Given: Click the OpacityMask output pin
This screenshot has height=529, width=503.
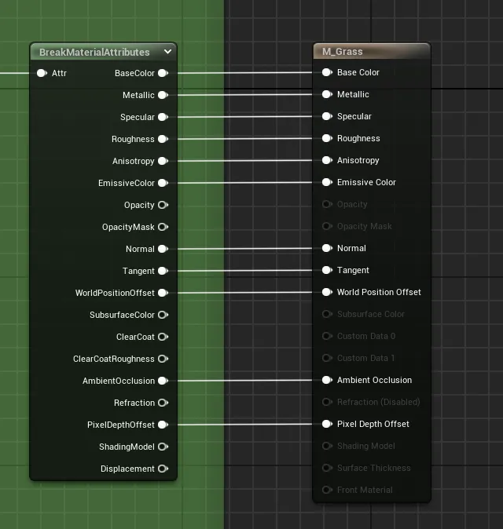Looking at the screenshot, I should (163, 227).
